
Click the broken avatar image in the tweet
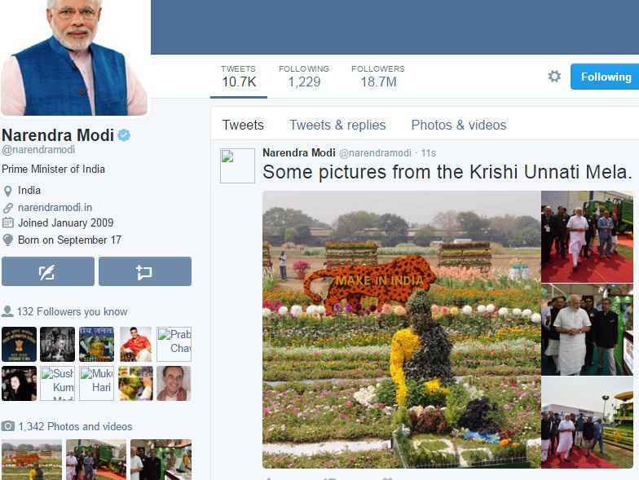click(238, 166)
